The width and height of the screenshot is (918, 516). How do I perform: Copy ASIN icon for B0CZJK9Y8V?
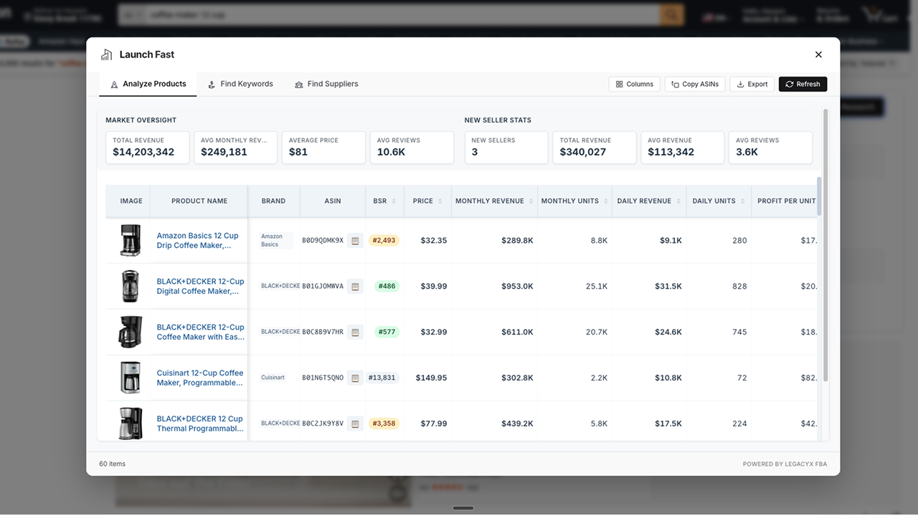(x=355, y=424)
